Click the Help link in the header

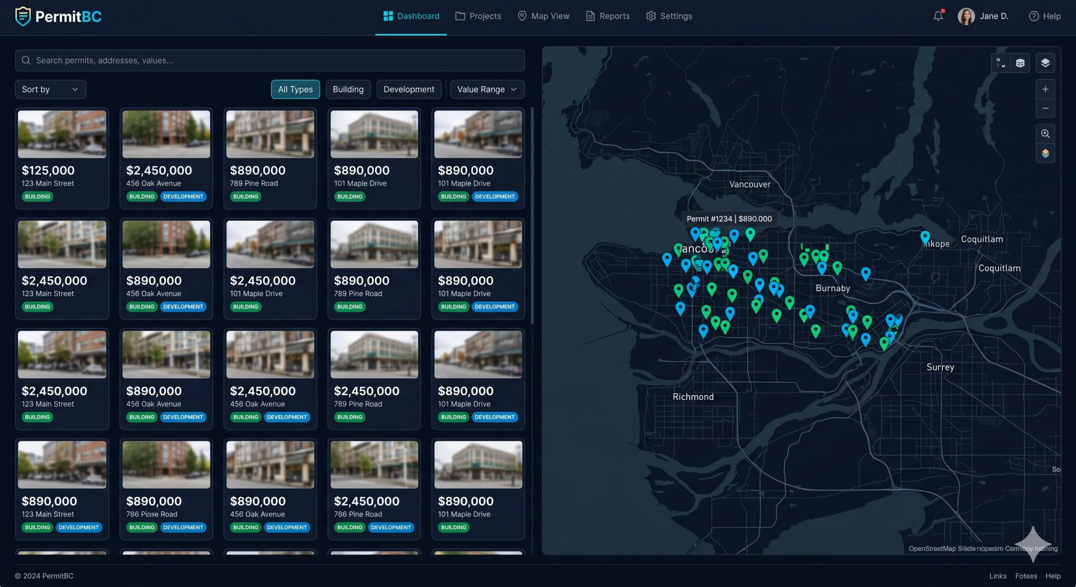coord(1051,16)
